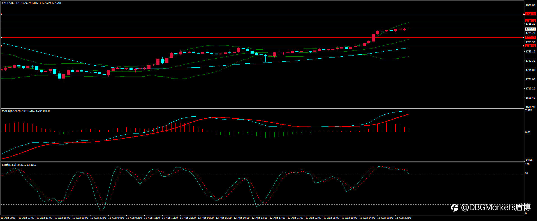537x221 pixels.
Task: Click the 13 Aug 22:00 time label
Action: click(x=403, y=218)
